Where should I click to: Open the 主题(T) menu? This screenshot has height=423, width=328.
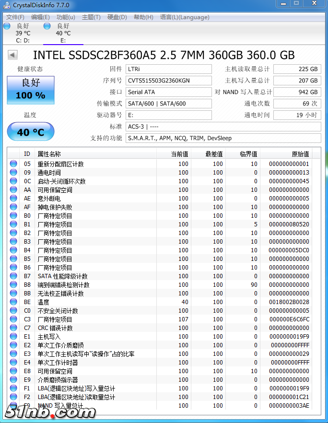[91, 17]
